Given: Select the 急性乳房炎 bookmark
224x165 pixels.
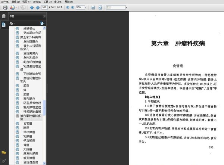Looking at the screenshot, I should (31, 58).
